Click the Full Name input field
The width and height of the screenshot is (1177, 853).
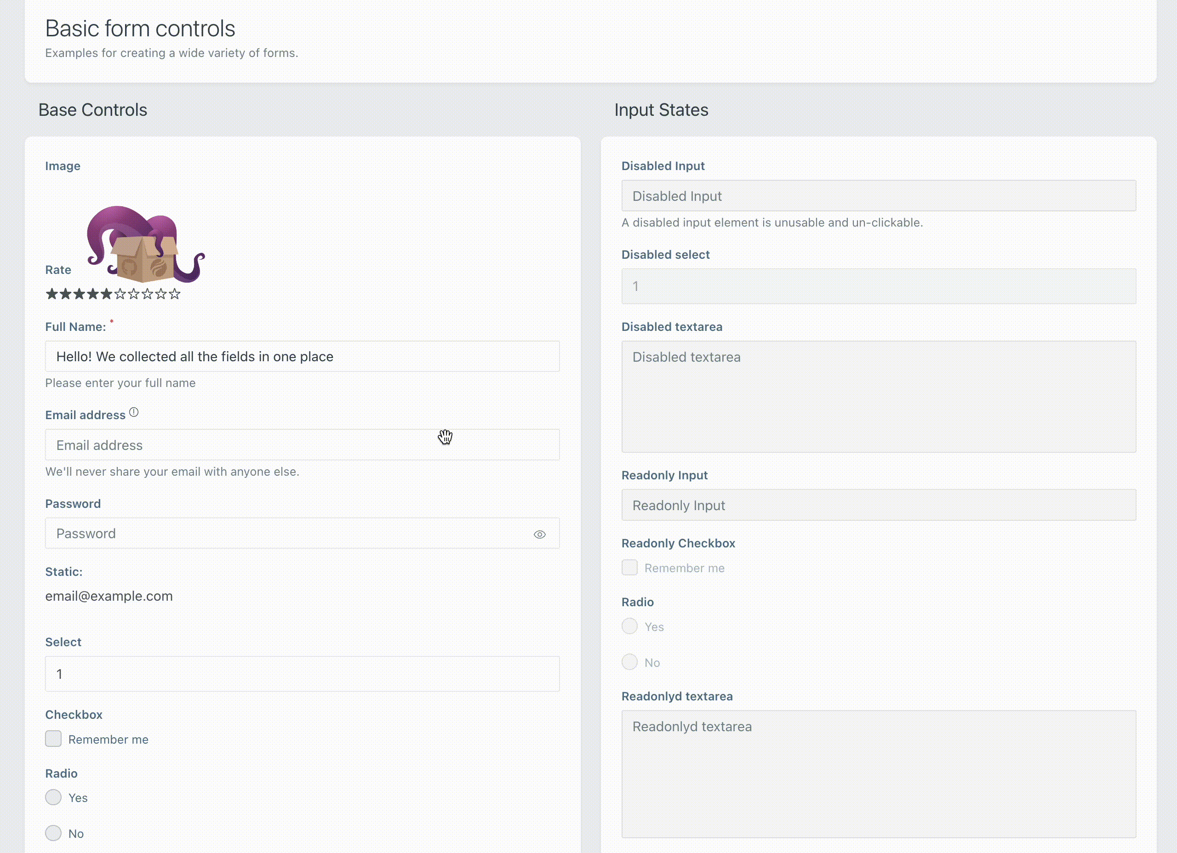click(302, 356)
